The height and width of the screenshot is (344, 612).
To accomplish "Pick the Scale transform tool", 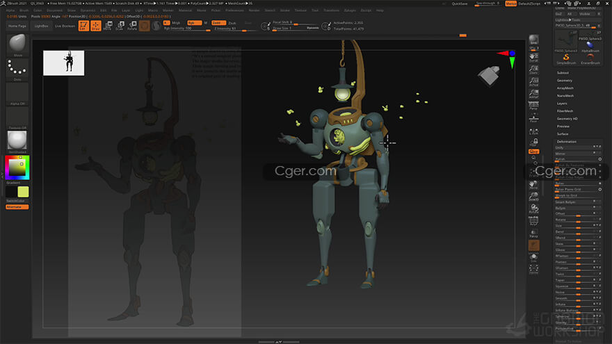I will click(120, 26).
